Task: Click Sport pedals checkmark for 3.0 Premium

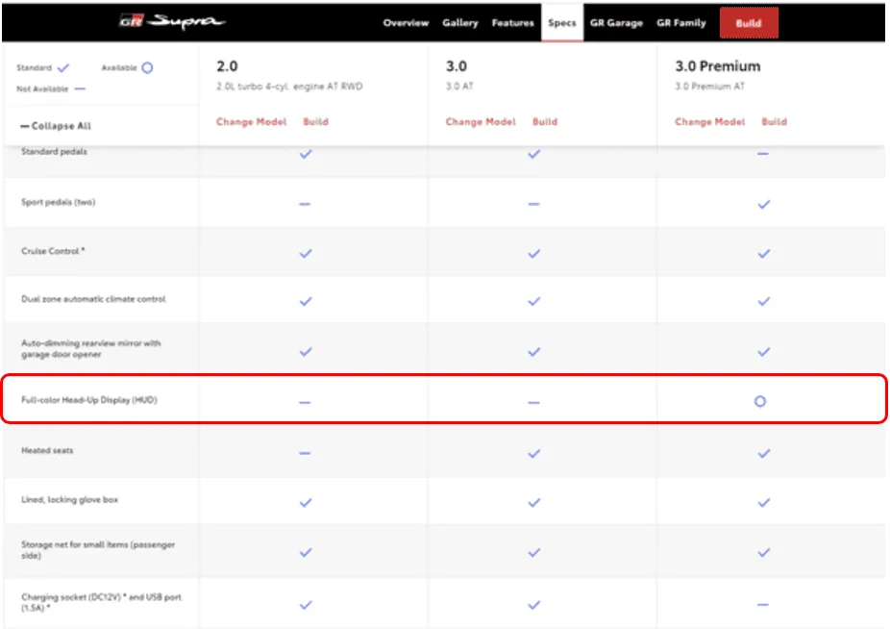Action: pos(764,204)
